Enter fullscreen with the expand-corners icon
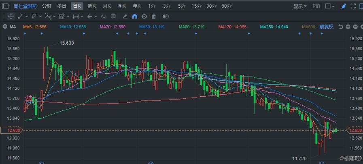This screenshot has height=164, width=363. pyautogui.click(x=353, y=6)
